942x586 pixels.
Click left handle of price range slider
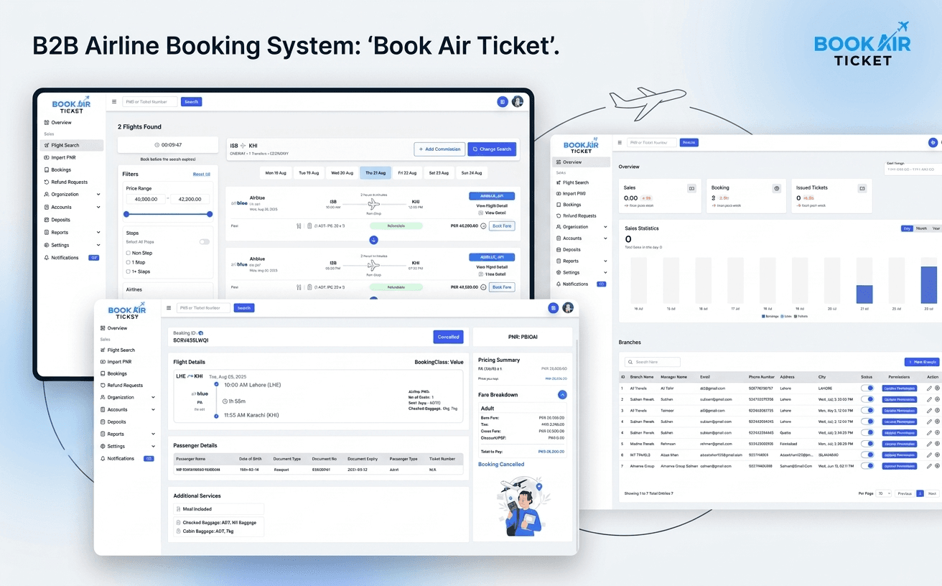pyautogui.click(x=126, y=214)
